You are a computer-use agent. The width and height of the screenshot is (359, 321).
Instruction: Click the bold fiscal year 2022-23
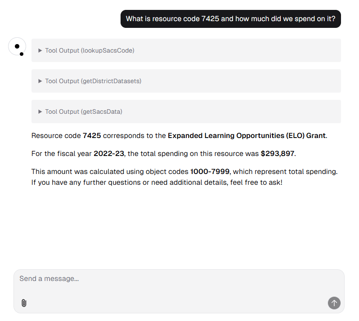pyautogui.click(x=109, y=153)
